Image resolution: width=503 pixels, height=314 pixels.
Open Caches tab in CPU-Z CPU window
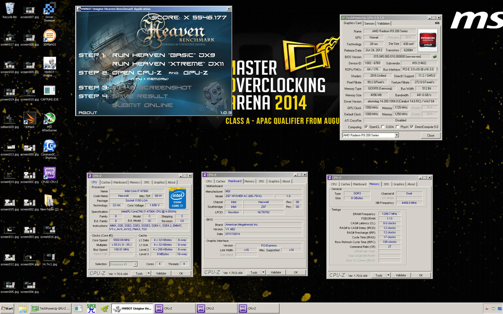point(106,182)
